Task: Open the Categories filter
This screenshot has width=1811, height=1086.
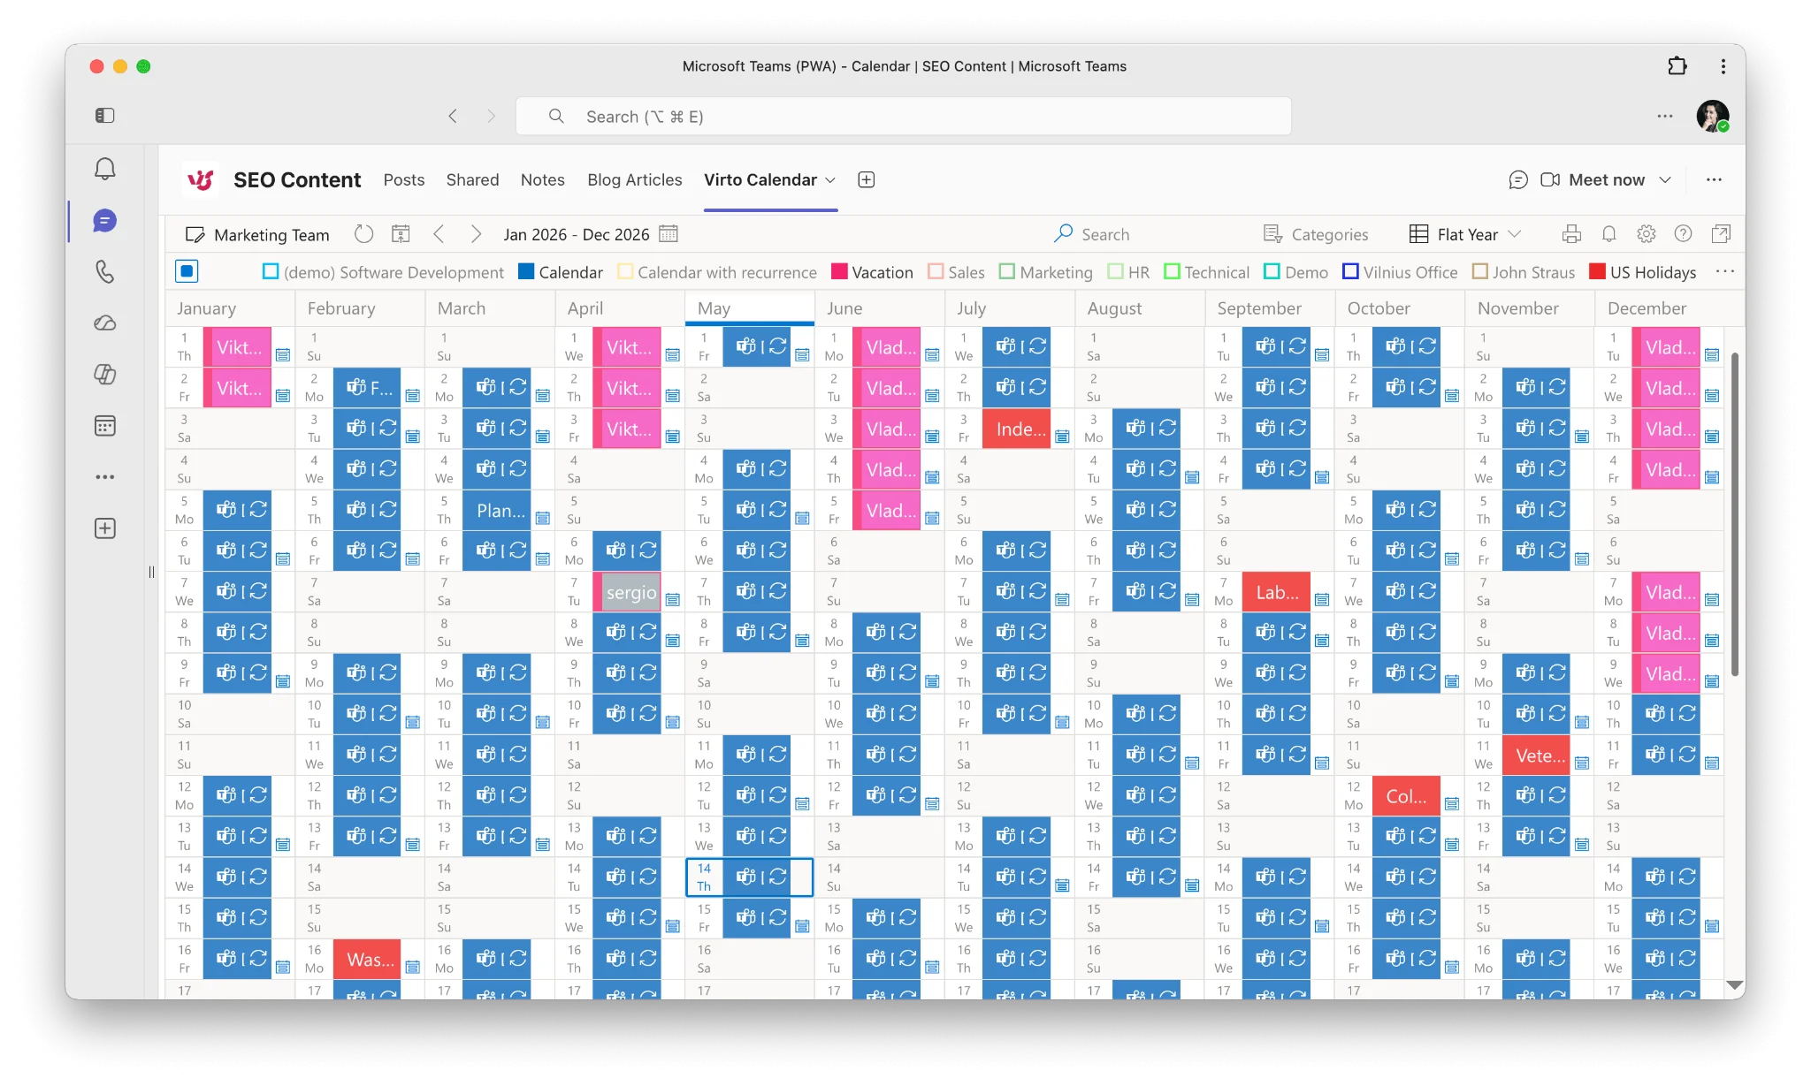Action: click(1316, 234)
